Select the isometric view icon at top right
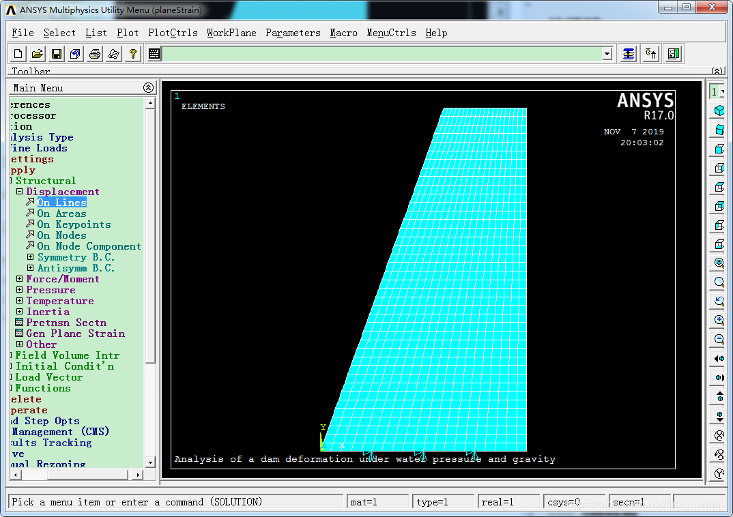Screen dimensions: 733x517 point(719,110)
